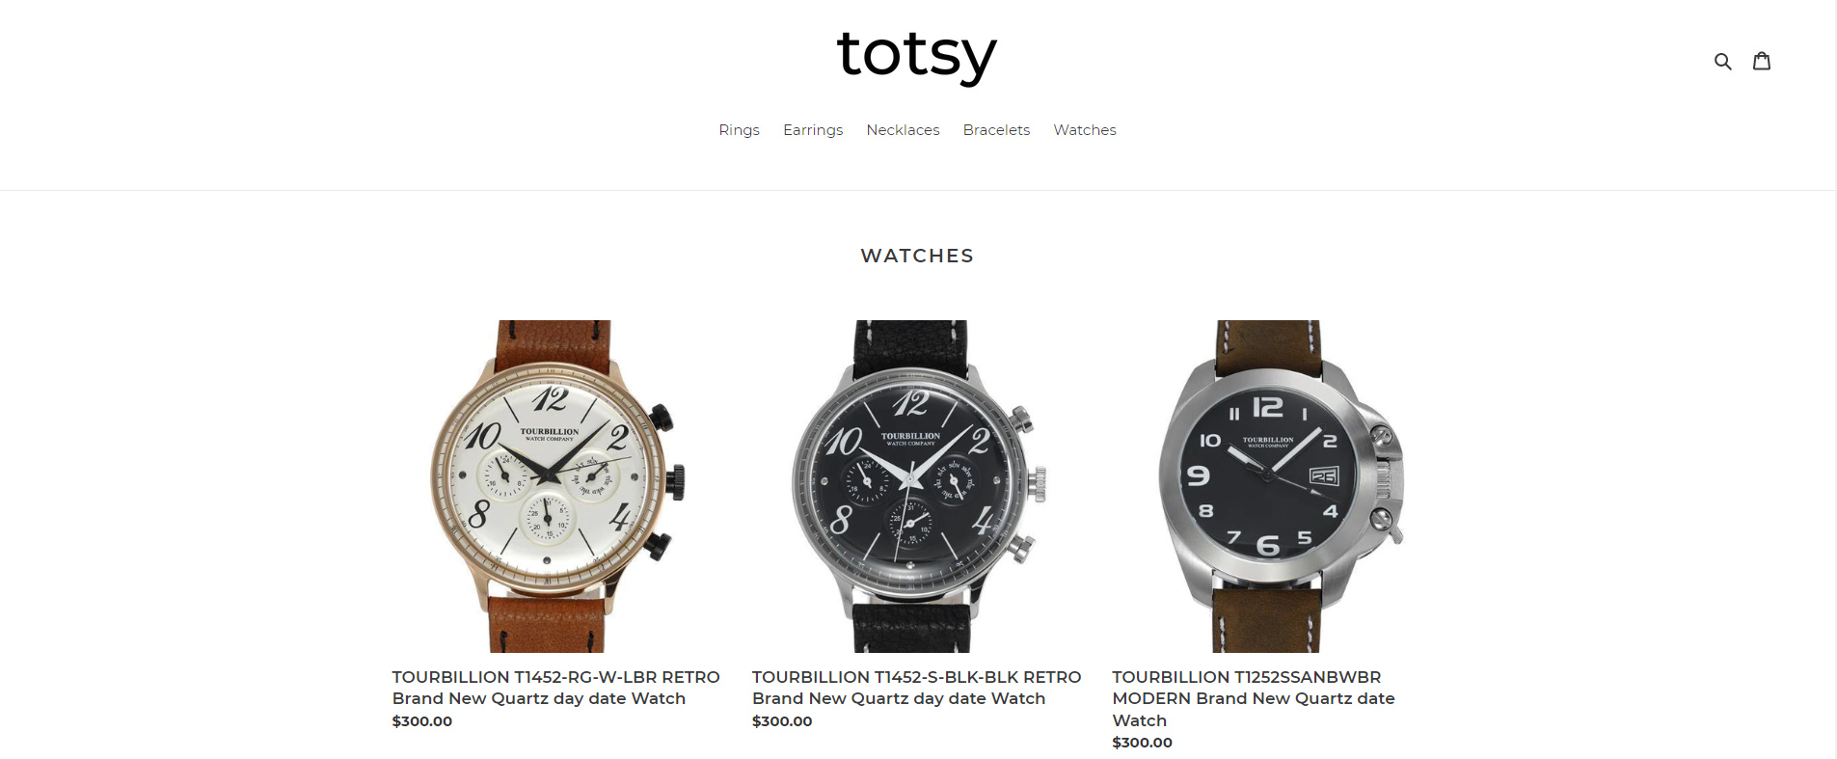Open the Earrings menu link

coord(813,130)
